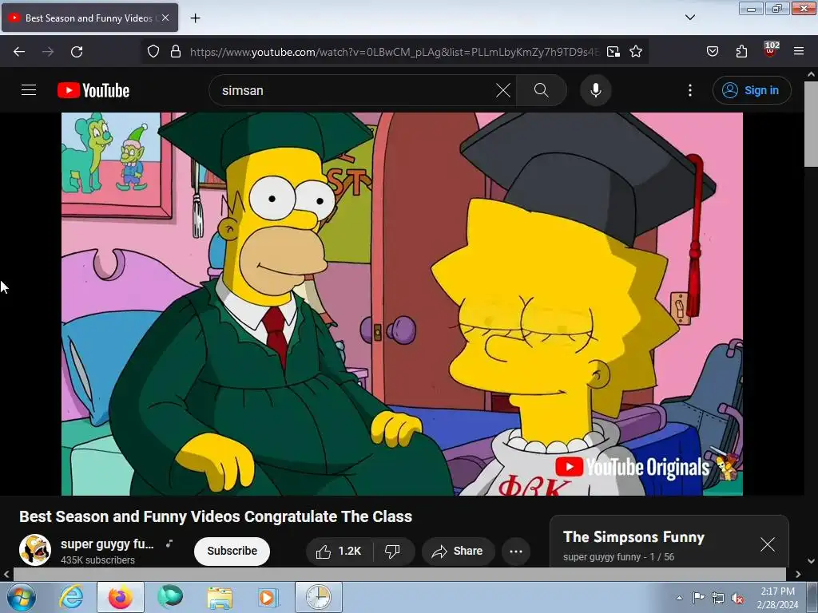Open Windows Explorer folder from taskbar
This screenshot has width=818, height=613.
(x=220, y=597)
